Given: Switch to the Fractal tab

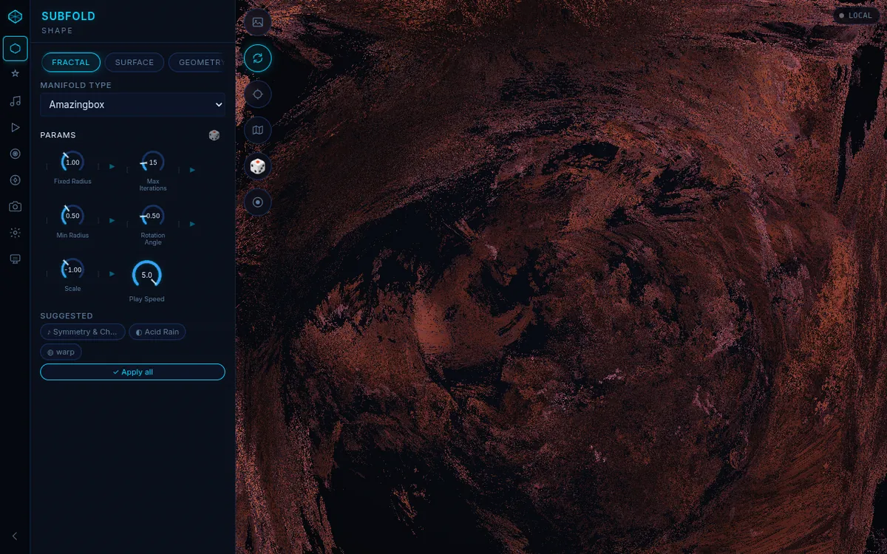Looking at the screenshot, I should click(x=71, y=62).
